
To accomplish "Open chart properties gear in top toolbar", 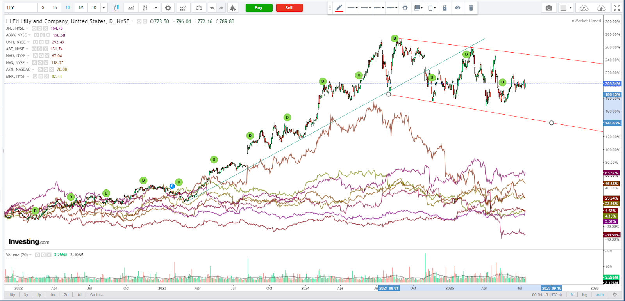I will point(168,7).
